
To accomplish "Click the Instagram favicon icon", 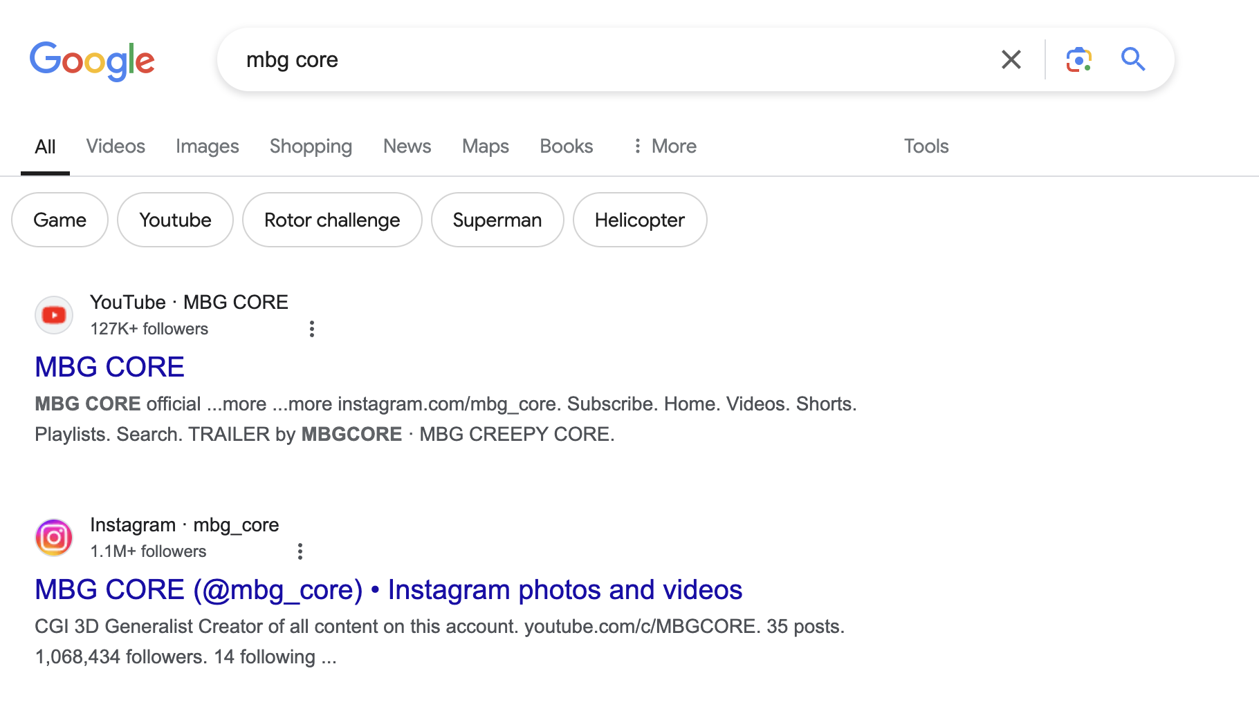I will [54, 538].
